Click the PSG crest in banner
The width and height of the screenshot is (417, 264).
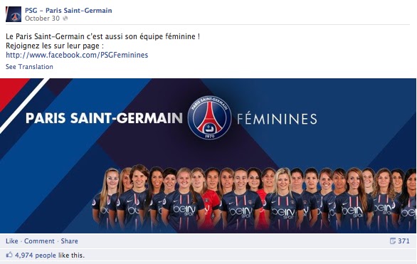point(209,118)
